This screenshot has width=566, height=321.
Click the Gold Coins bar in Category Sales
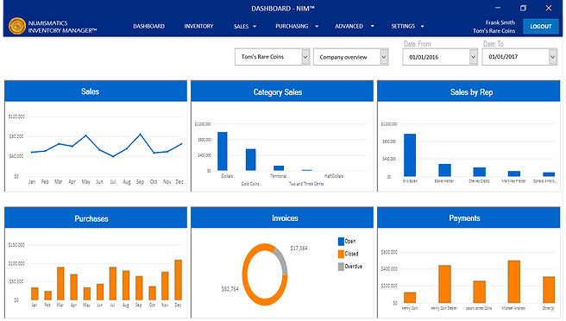coord(250,160)
